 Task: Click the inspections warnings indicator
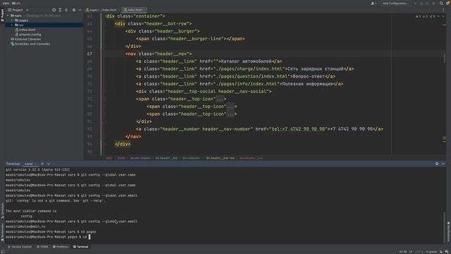tap(425, 16)
